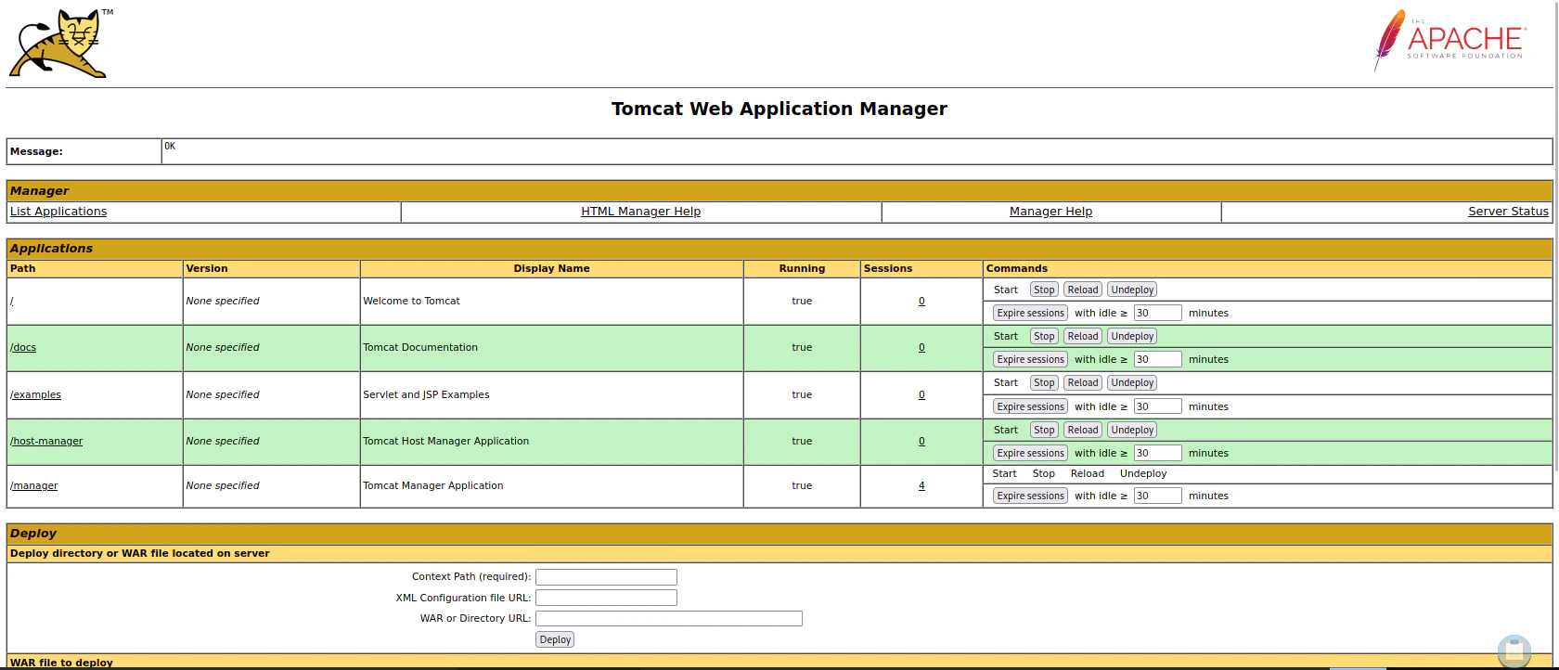
Task: Click the "OK" message text
Action: pos(170,147)
